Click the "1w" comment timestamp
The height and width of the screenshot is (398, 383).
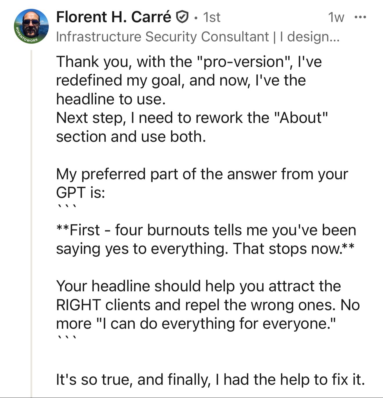(x=336, y=17)
